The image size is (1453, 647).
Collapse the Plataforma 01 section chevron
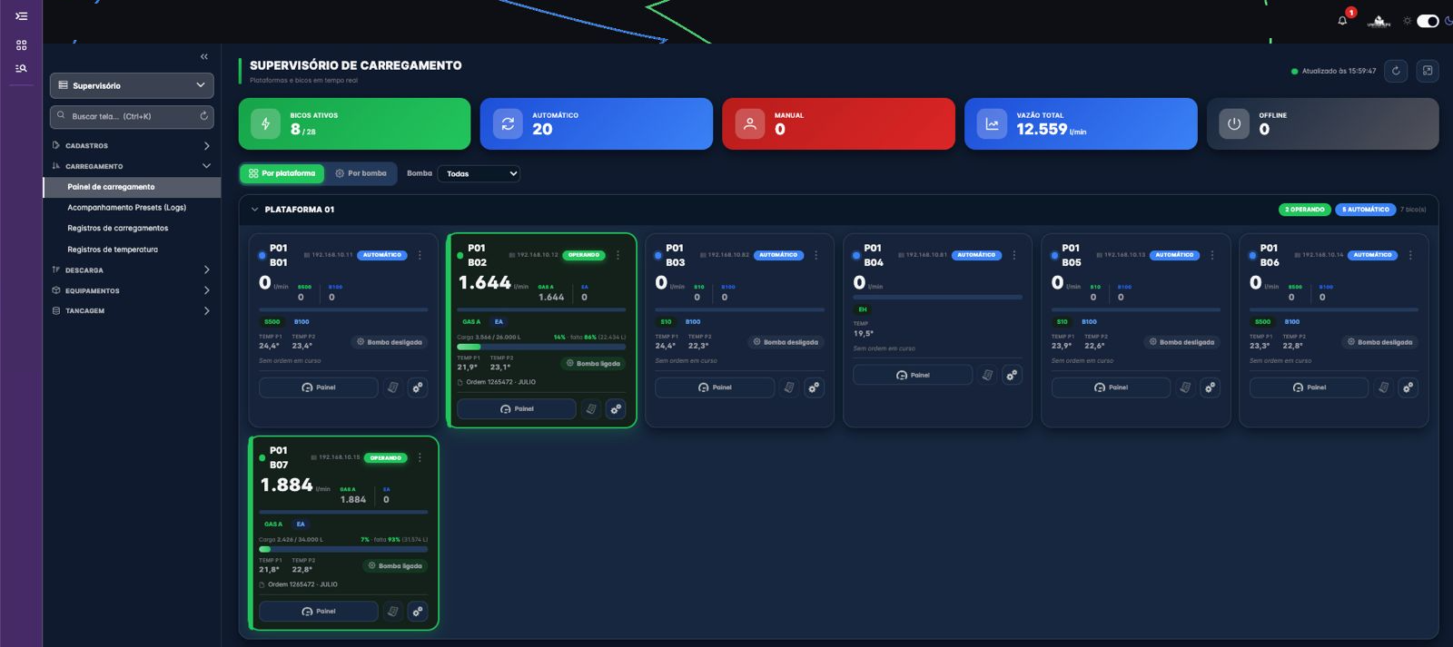point(254,210)
